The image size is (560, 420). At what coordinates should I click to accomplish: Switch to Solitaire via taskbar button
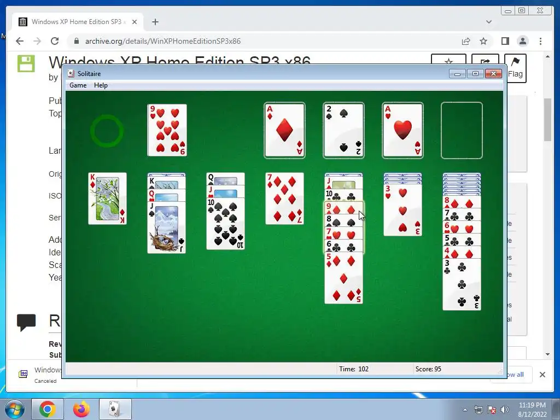click(115, 409)
